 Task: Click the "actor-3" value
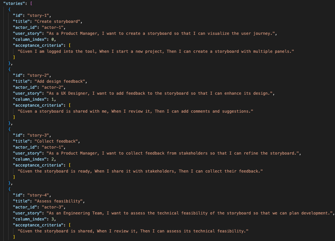point(53,207)
